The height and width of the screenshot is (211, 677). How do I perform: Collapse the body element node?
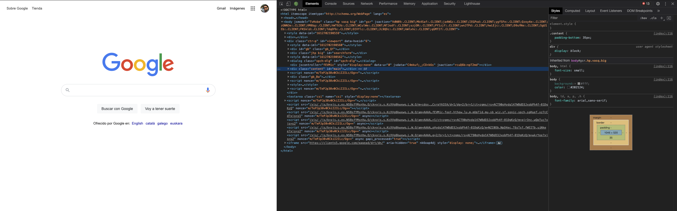[x=282, y=22]
